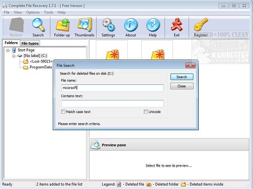
Task: Collapse the [No label] (C:) node
Action: pos(14,56)
